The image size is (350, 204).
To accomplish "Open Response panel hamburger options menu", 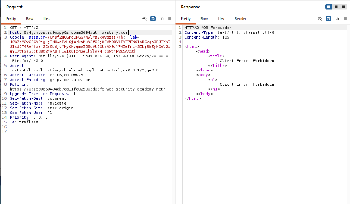I will (345, 18).
